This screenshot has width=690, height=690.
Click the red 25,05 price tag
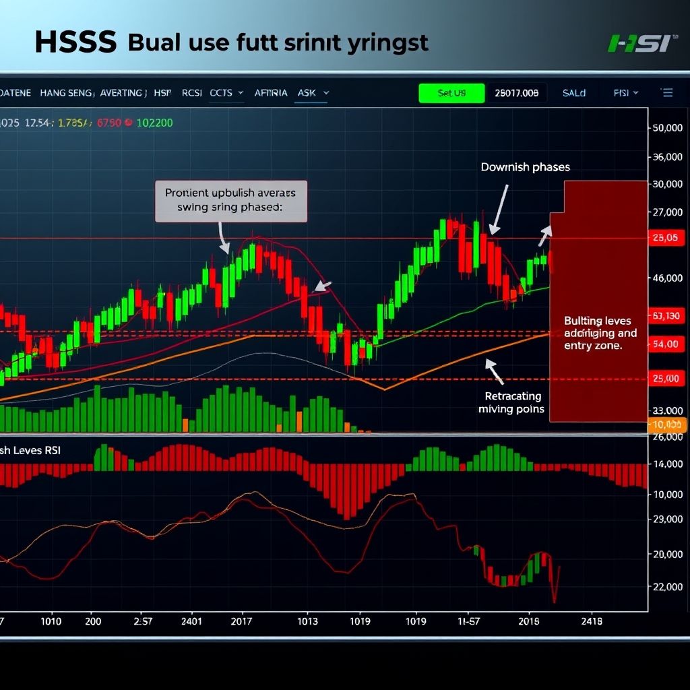tap(665, 238)
